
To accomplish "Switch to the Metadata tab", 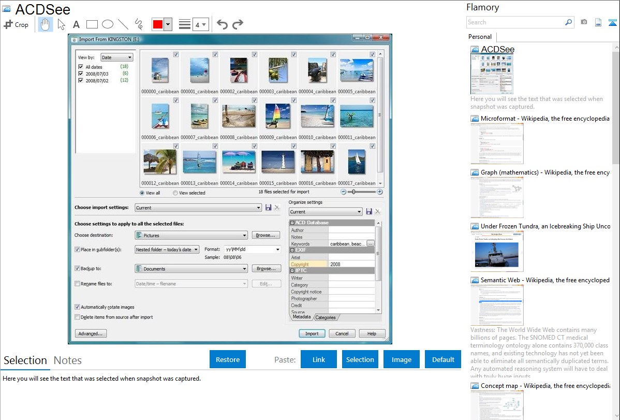I will pyautogui.click(x=302, y=317).
